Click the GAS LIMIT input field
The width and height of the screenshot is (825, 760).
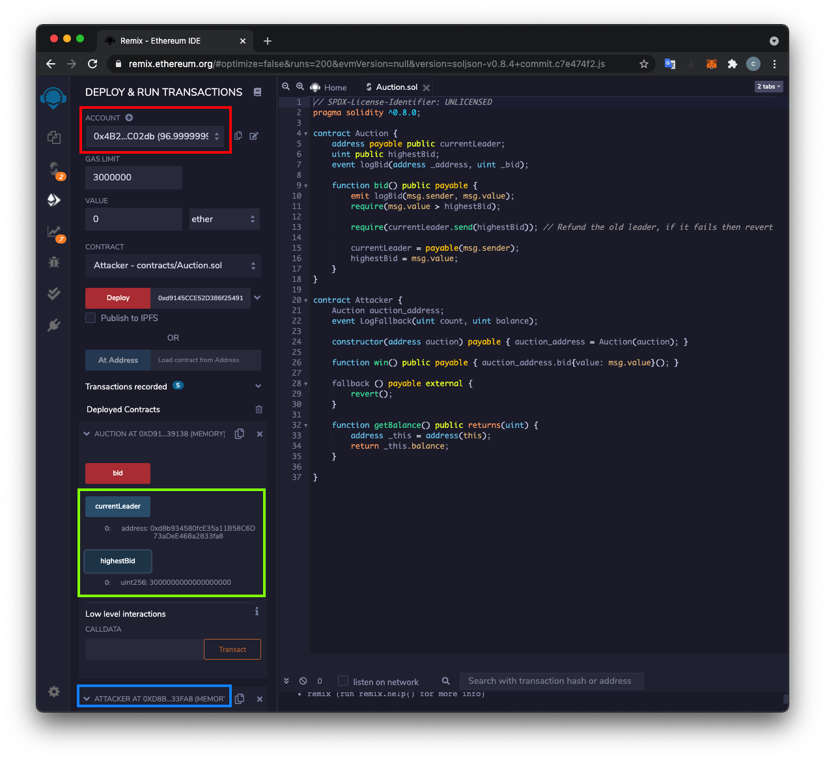click(x=133, y=177)
